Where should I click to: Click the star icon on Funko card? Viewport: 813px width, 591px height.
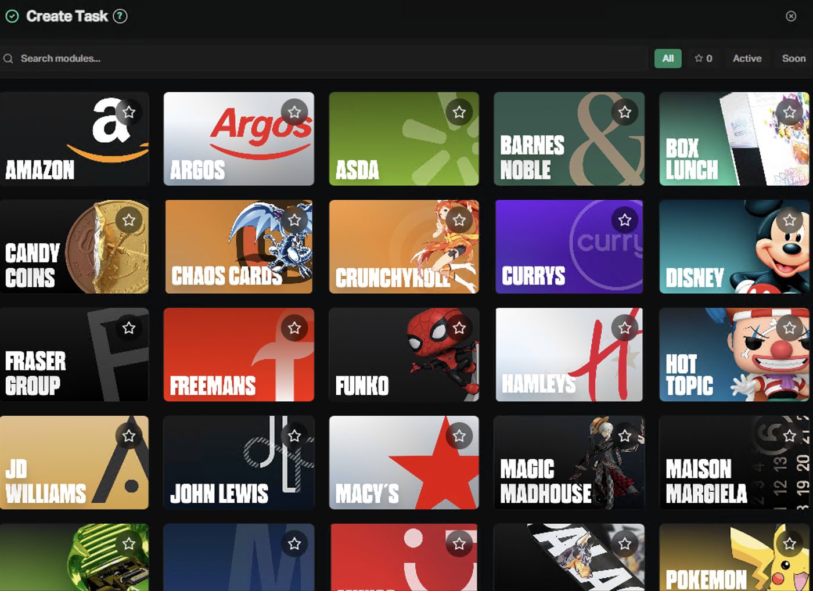459,328
